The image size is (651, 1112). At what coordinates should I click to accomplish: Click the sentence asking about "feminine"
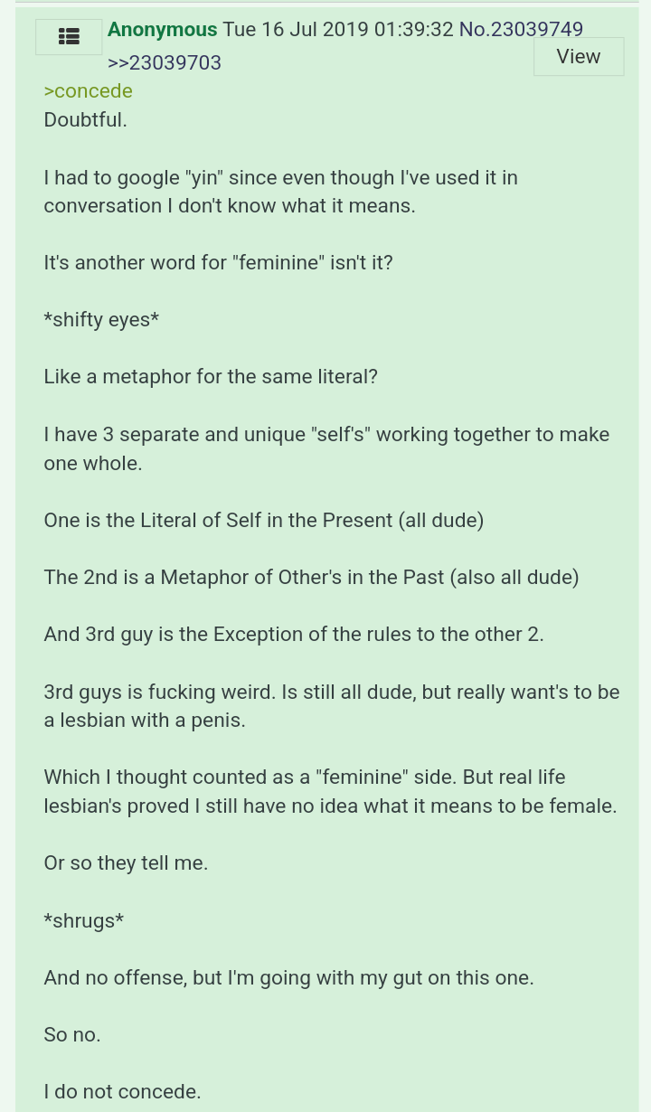(218, 263)
